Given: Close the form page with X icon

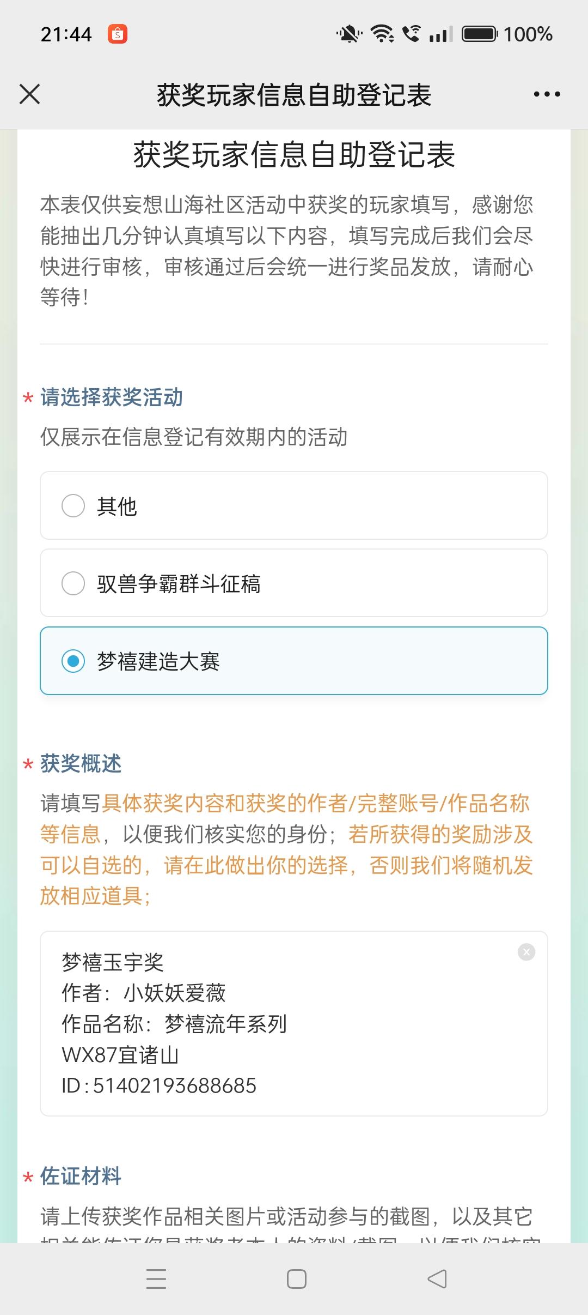Looking at the screenshot, I should tap(29, 94).
